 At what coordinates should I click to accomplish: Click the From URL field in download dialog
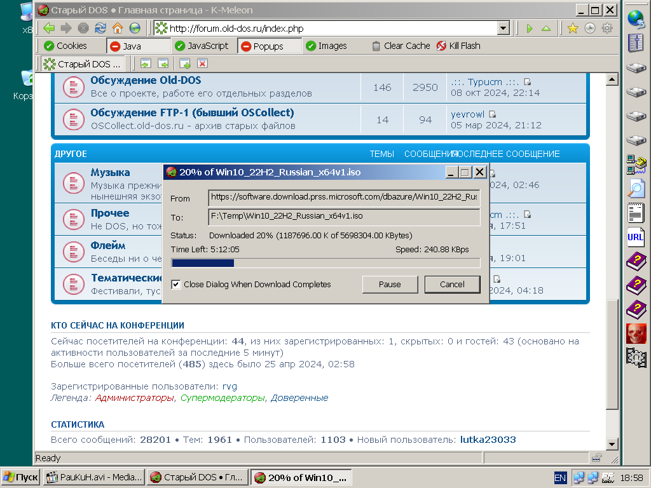click(x=344, y=198)
